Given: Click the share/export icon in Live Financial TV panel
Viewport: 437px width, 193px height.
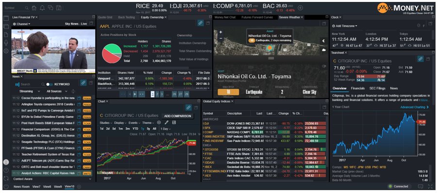Looking at the screenshot, I should 91,23.
